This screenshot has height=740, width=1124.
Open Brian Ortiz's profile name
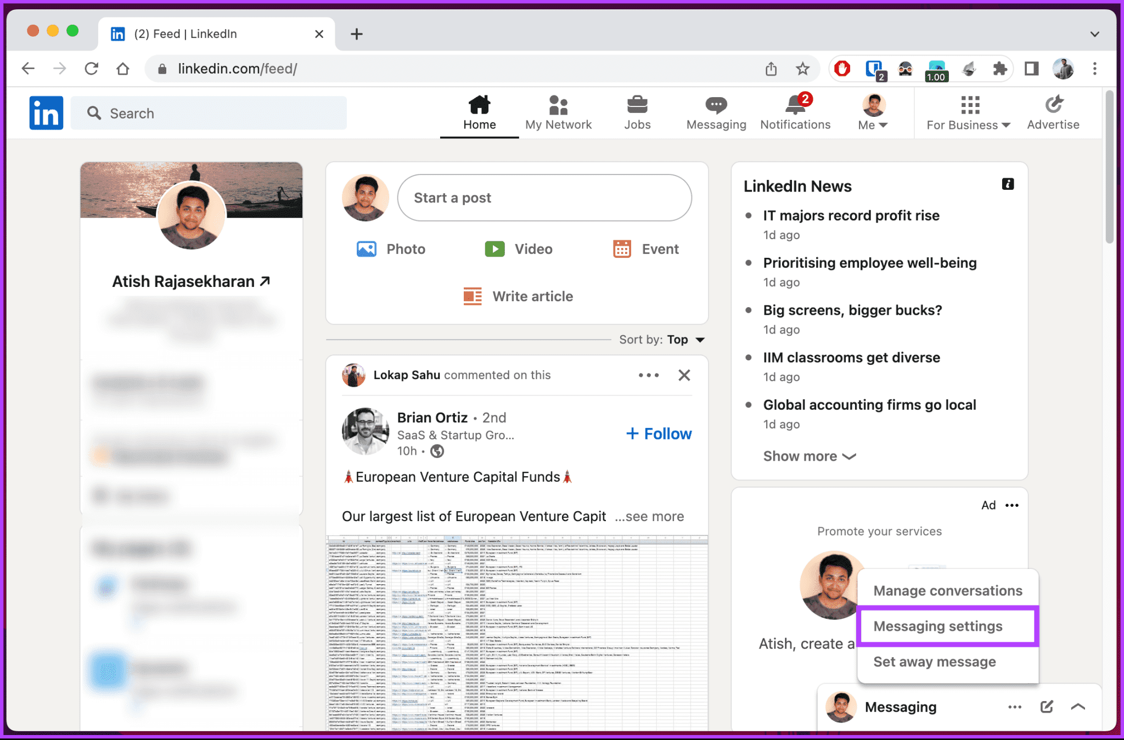tap(432, 417)
